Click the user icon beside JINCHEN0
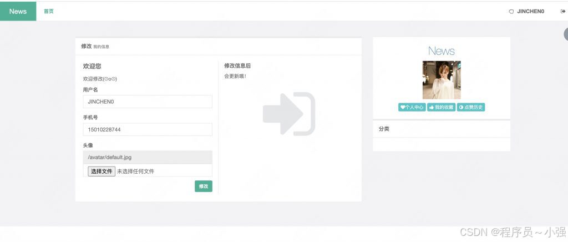The width and height of the screenshot is (568, 242). pos(511,12)
